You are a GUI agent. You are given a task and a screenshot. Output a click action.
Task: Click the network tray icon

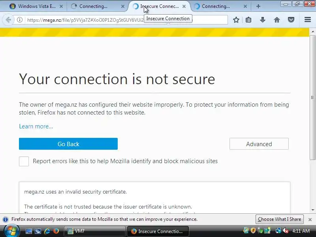tap(278, 231)
